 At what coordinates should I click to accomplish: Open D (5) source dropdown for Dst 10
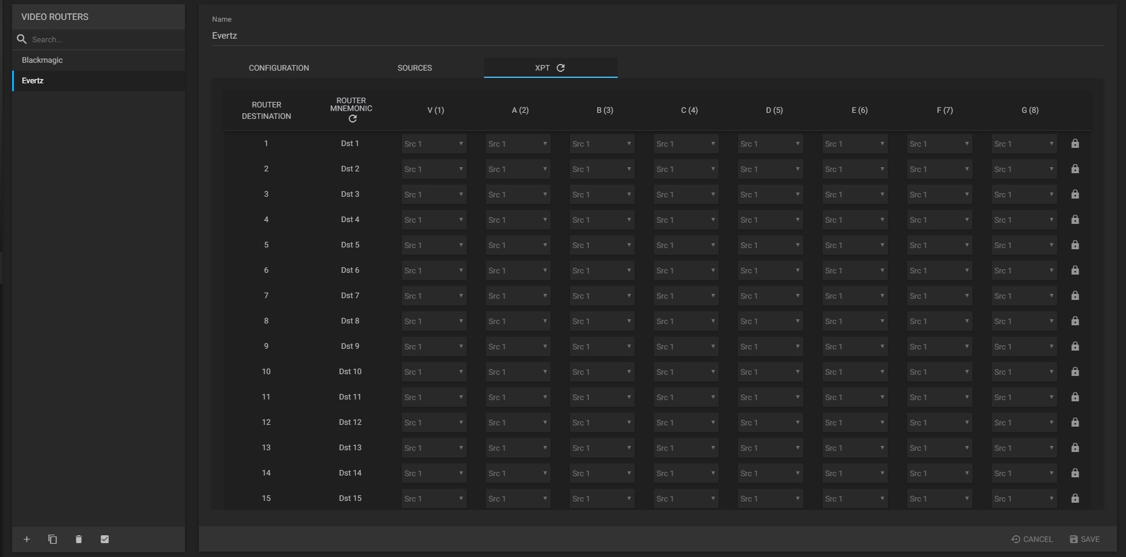pos(771,372)
